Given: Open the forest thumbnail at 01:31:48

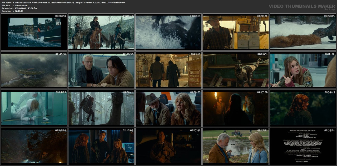Looking at the screenshot, I should [x=101, y=108].
